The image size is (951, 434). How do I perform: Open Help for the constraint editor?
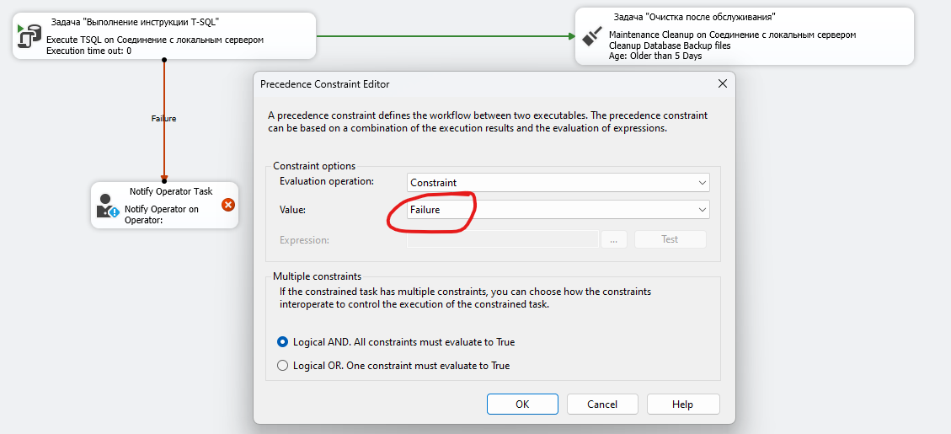click(682, 405)
